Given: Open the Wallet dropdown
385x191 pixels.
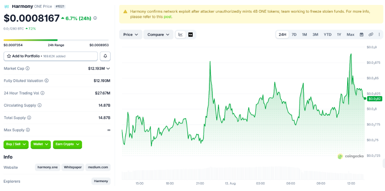Looking at the screenshot, I should 40,144.
